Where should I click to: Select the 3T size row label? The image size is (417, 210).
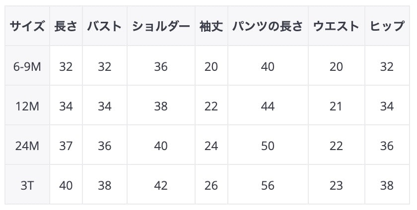pos(27,186)
